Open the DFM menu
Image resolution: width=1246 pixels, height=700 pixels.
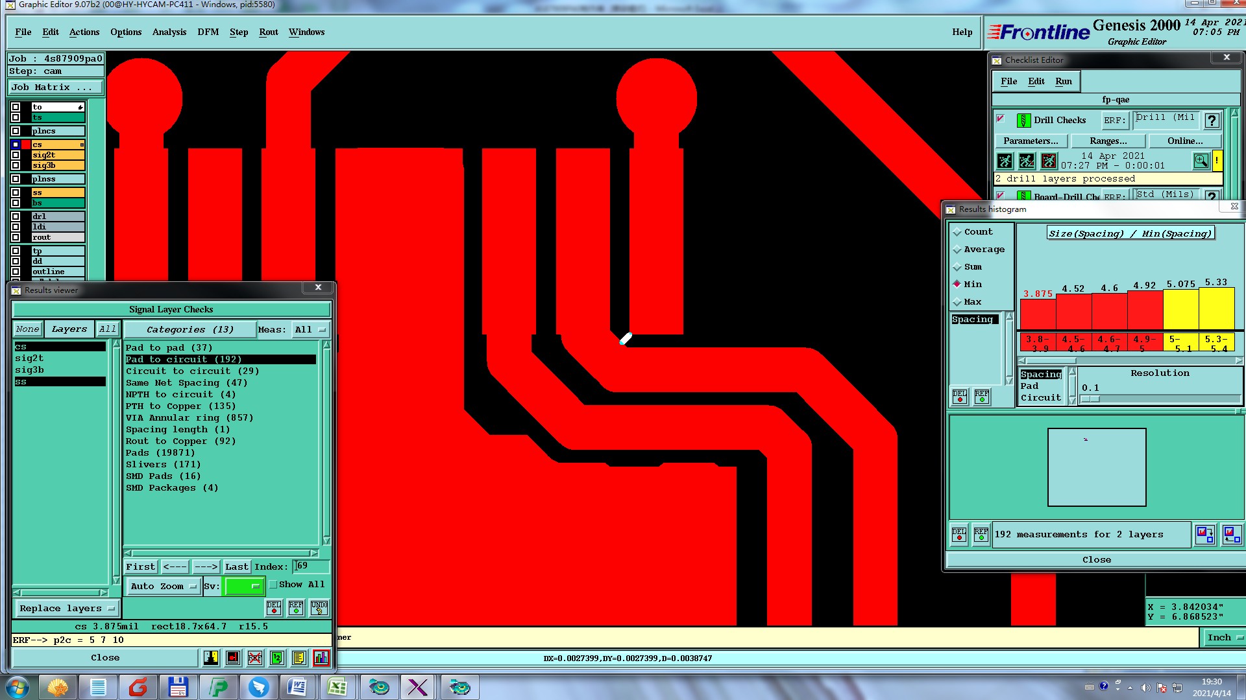[208, 32]
